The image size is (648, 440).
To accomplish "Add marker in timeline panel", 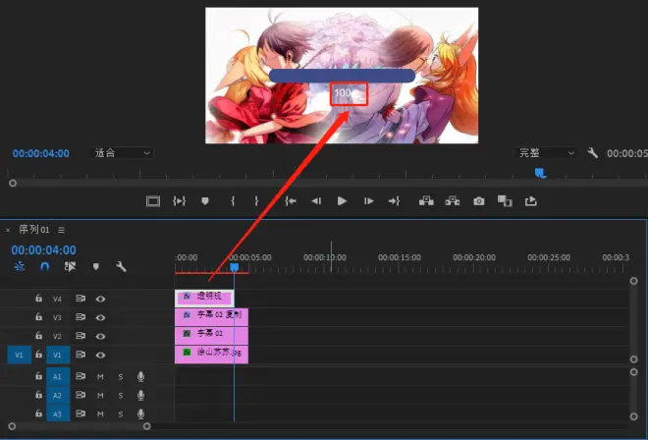I will [x=96, y=267].
